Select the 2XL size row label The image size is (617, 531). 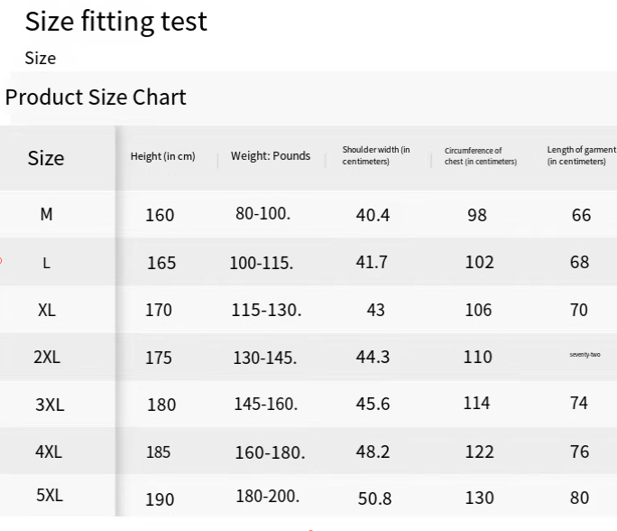[47, 357]
